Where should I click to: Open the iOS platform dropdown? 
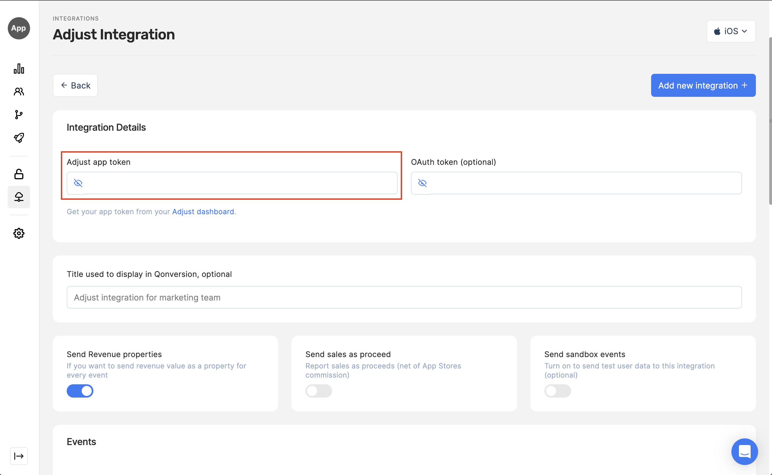(731, 31)
